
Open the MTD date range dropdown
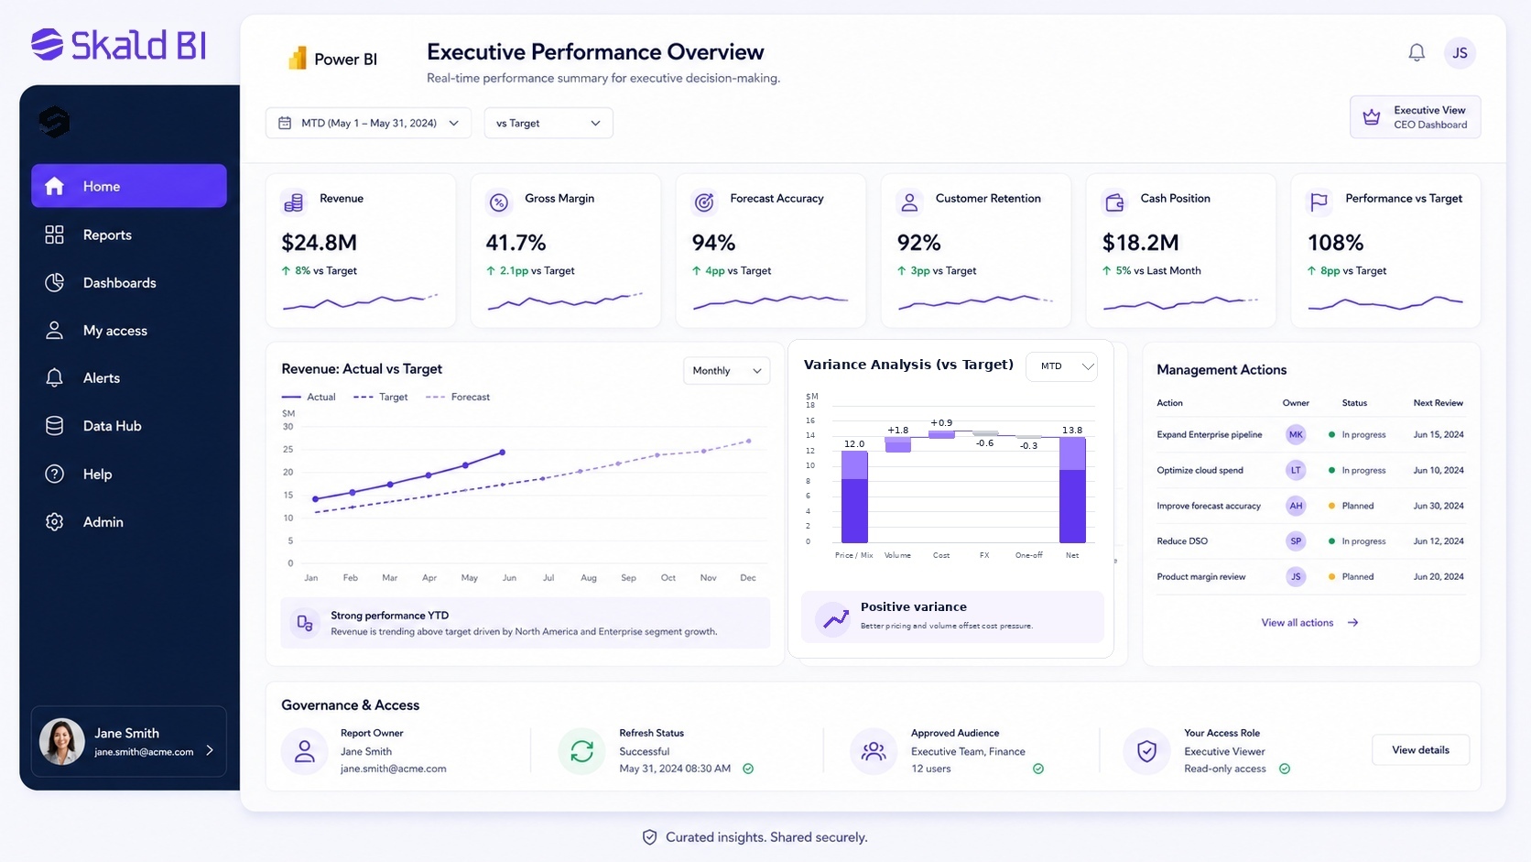pyautogui.click(x=368, y=123)
